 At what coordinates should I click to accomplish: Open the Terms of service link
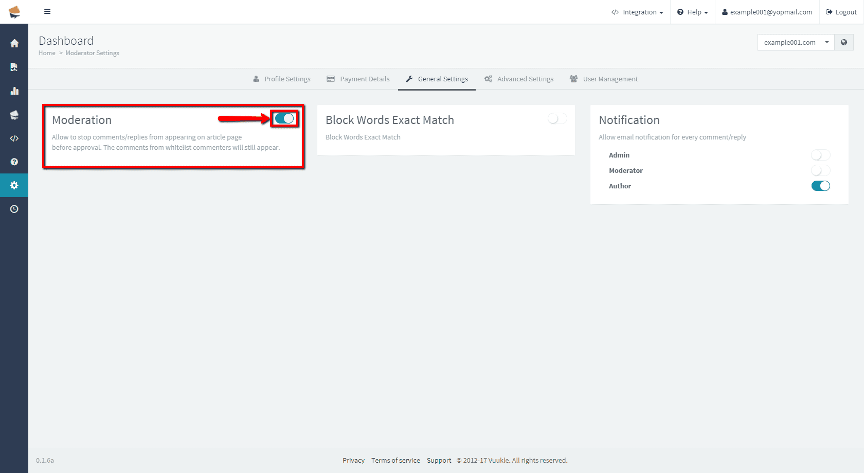(x=395, y=460)
